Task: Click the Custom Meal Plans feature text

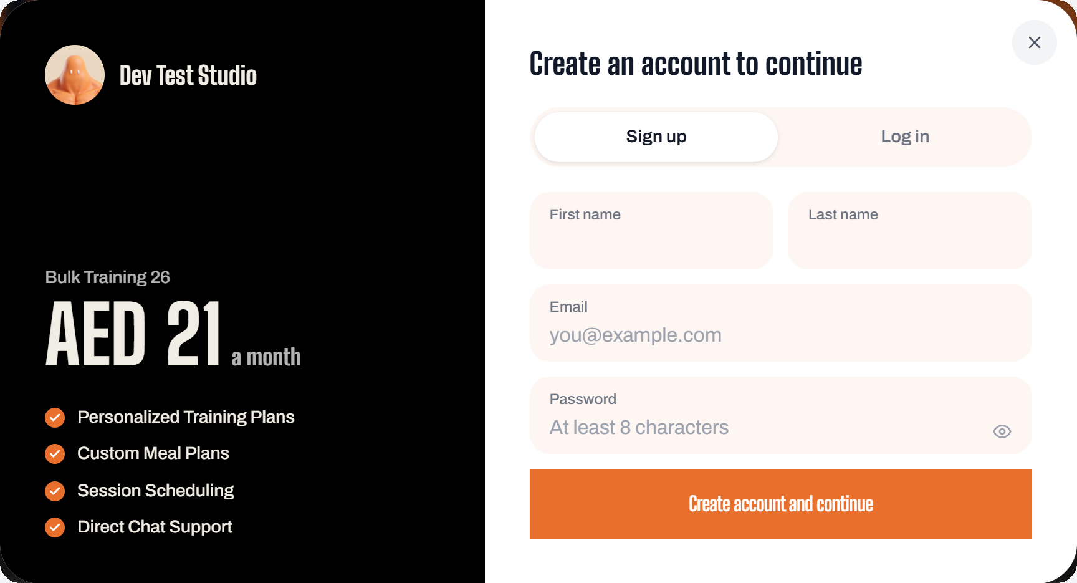Action: pos(153,453)
